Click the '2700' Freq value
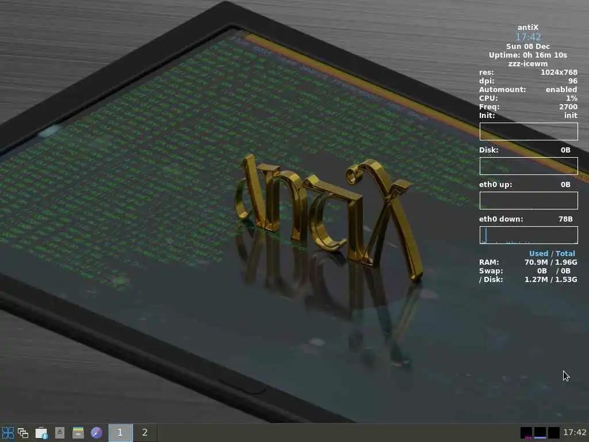 [x=568, y=106]
